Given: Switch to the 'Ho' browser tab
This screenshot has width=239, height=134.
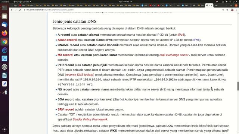Looking at the screenshot, I should (177, 6).
